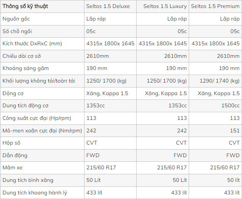This screenshot has height=199, width=242.
Task: Click the 1290/ 1740 (kg) weight cell
Action: click(x=220, y=81)
